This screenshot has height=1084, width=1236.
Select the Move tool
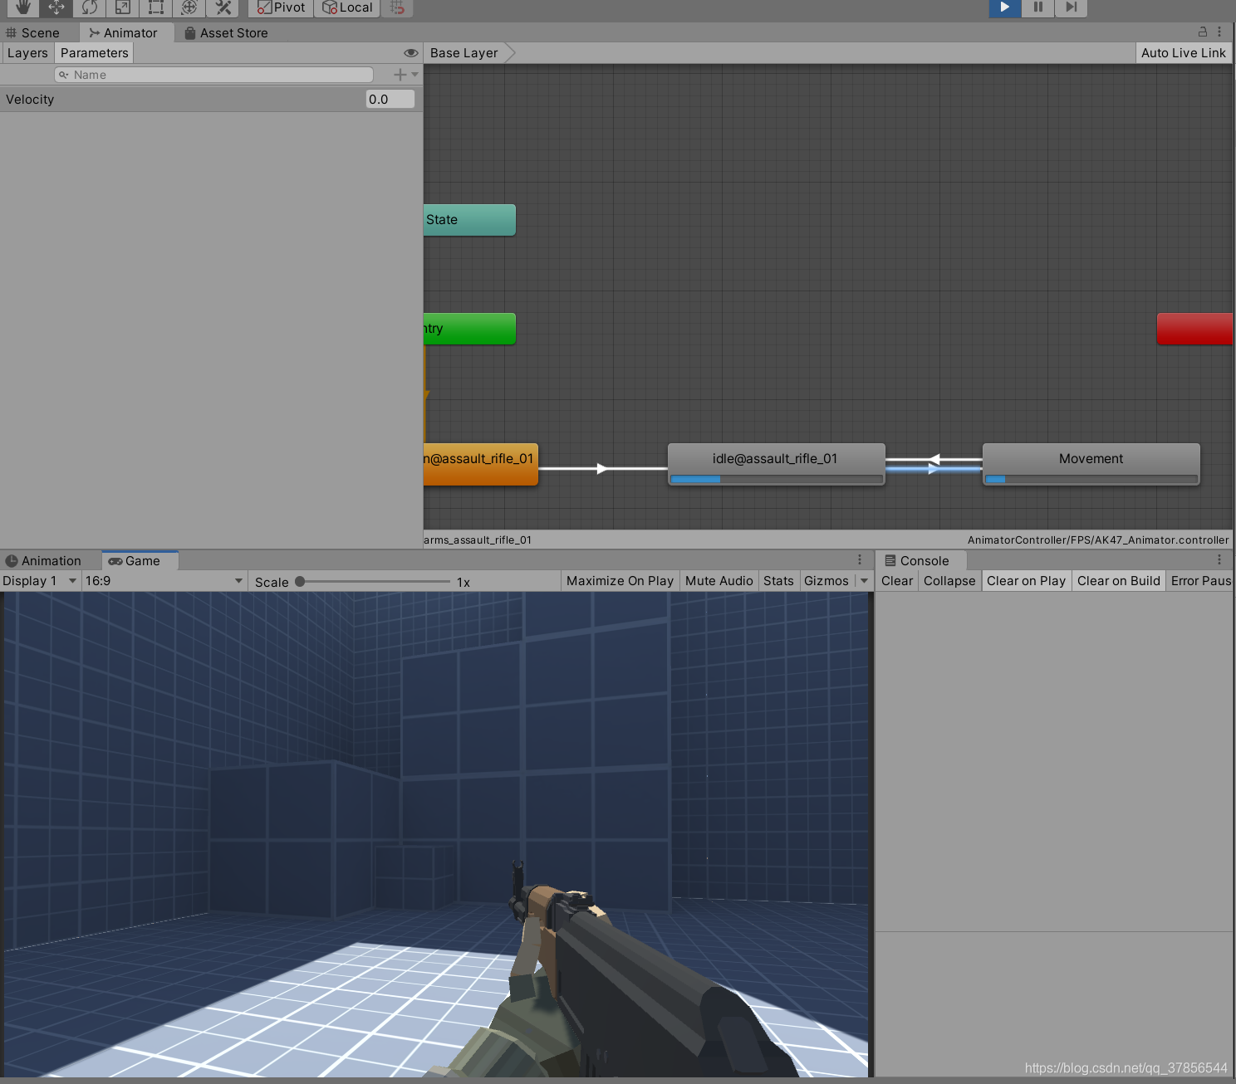pyautogui.click(x=56, y=7)
